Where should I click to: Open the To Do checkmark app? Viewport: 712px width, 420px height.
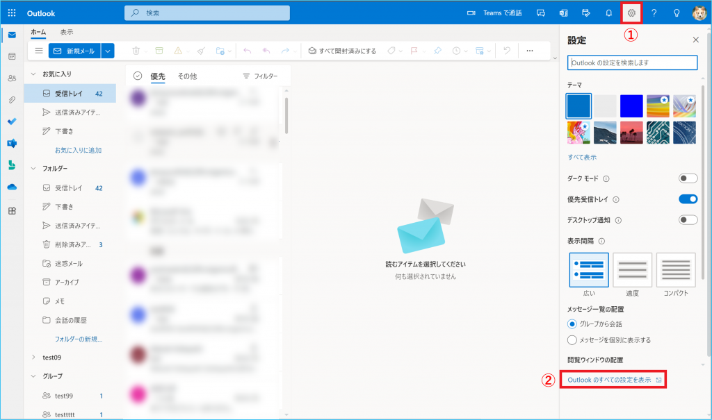pyautogui.click(x=12, y=121)
